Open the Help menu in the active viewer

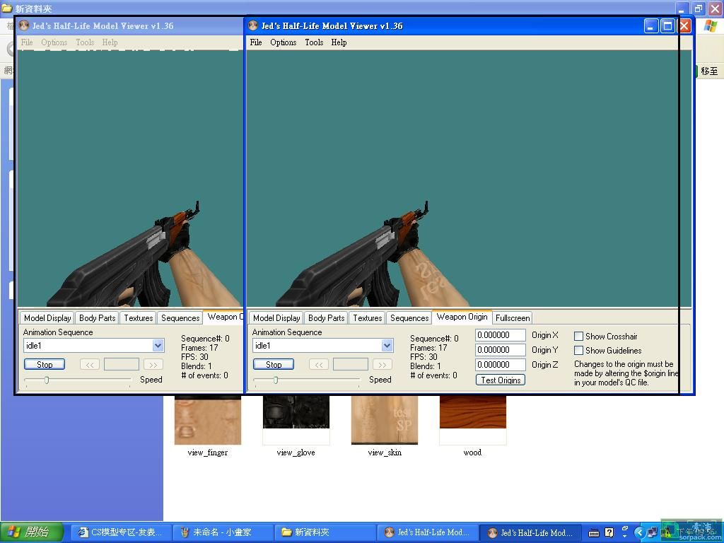pos(339,42)
